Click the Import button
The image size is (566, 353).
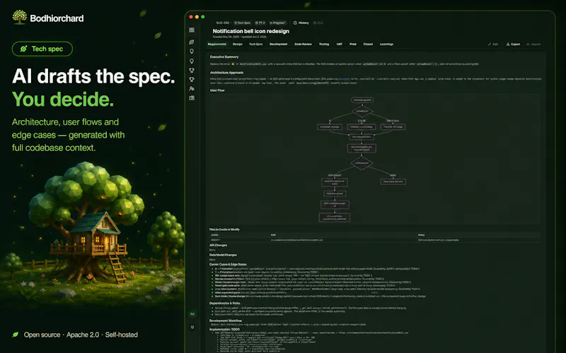533,44
